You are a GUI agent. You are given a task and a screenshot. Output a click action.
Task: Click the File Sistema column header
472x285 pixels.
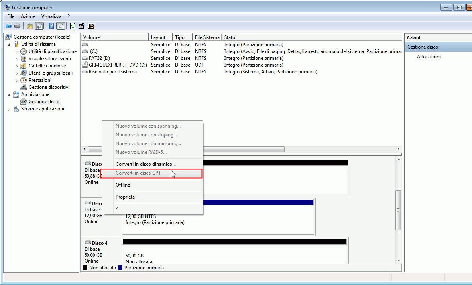(x=207, y=37)
